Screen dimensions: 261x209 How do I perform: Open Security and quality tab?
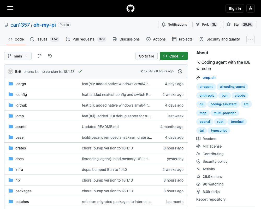point(220,39)
